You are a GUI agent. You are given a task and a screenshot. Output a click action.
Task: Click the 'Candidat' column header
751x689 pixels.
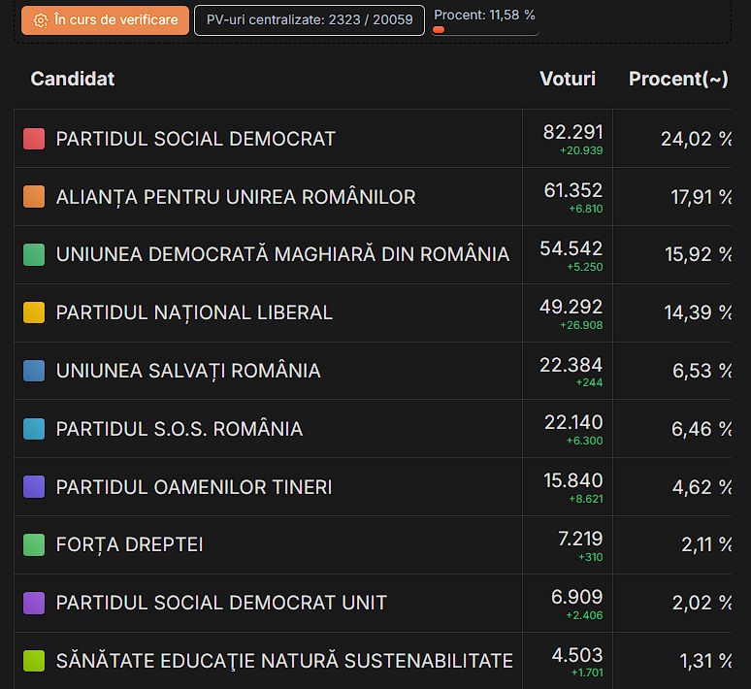(x=73, y=79)
